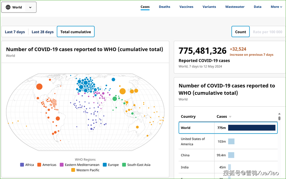The image size is (286, 179).
Task: Switch to Rate per 100 000
Action: tap(267, 32)
